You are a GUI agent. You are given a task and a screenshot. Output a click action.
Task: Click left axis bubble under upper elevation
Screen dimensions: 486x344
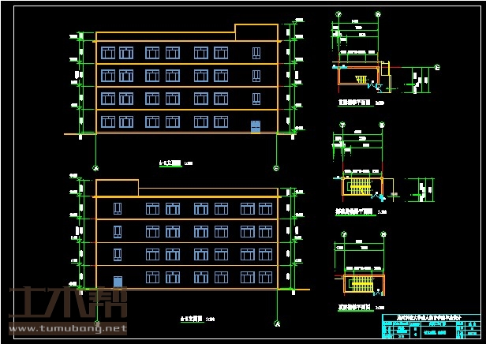click(96, 167)
